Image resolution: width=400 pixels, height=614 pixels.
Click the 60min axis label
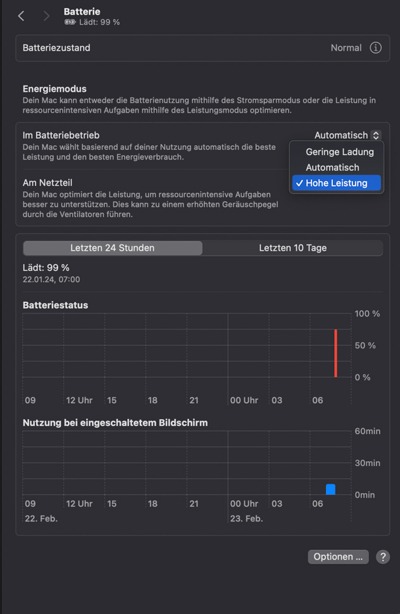click(x=368, y=431)
